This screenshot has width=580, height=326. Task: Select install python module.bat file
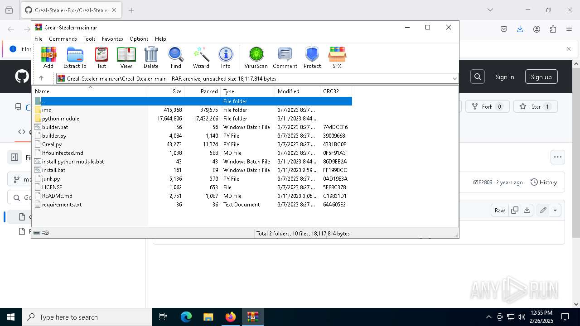tap(193, 162)
